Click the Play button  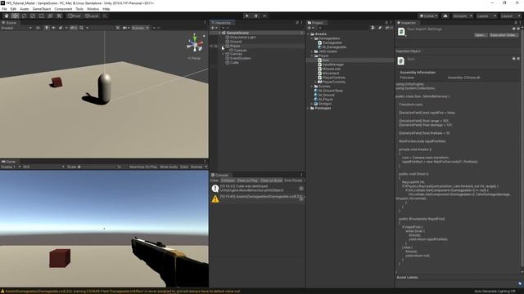click(247, 16)
